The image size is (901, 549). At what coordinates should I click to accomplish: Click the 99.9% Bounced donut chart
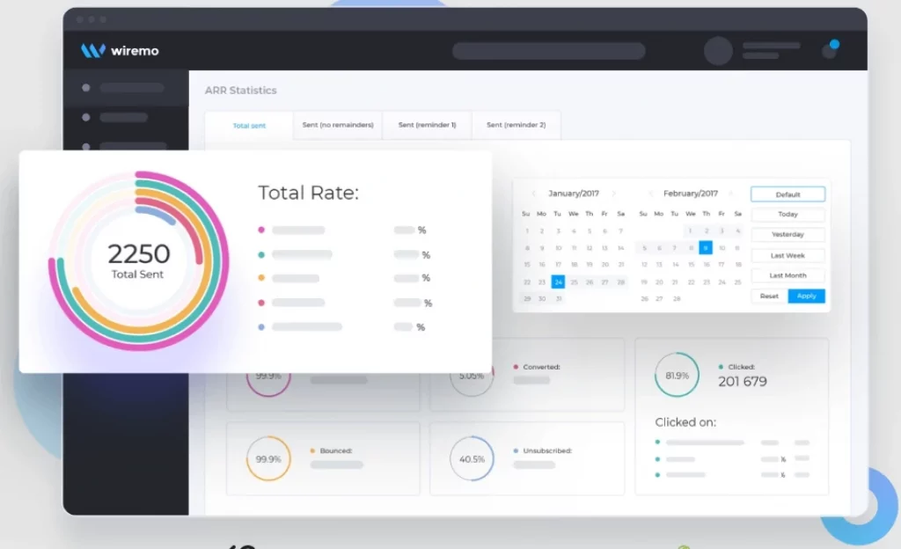(267, 458)
